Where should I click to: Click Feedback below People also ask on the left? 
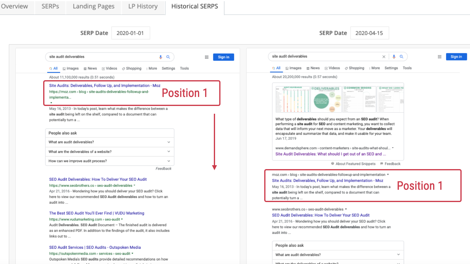click(163, 169)
